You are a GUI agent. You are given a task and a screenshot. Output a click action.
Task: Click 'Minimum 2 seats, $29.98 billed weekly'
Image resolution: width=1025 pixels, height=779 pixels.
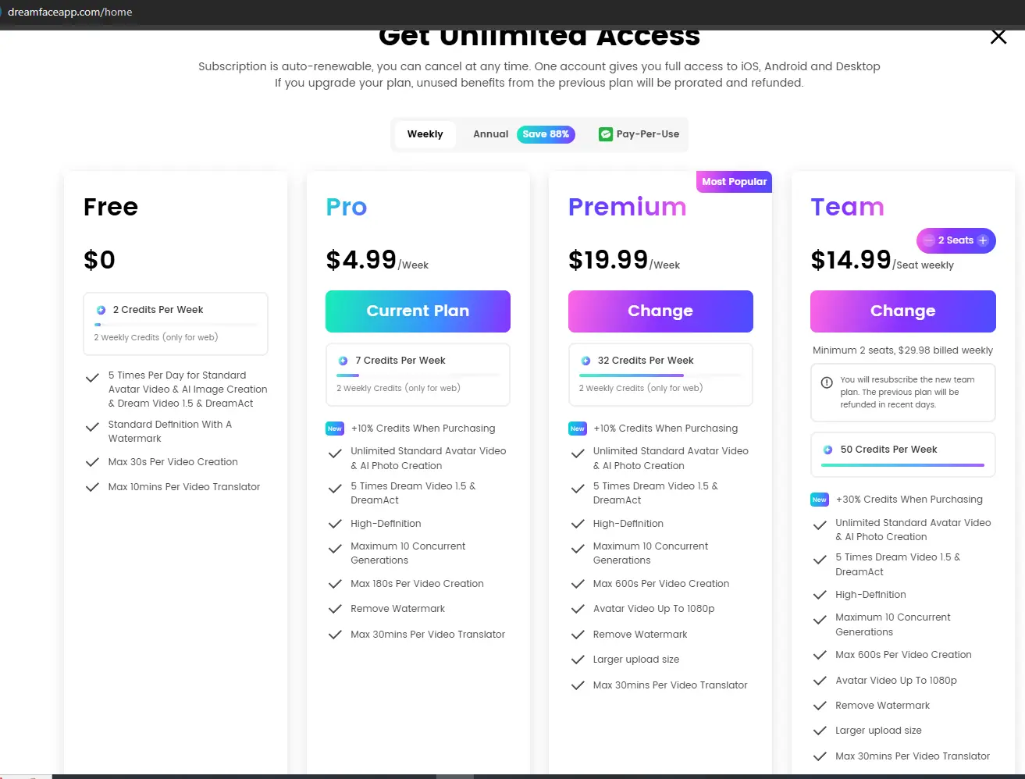point(902,350)
